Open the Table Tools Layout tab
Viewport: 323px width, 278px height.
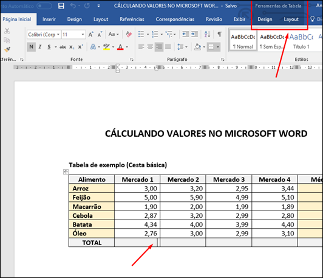coord(291,19)
